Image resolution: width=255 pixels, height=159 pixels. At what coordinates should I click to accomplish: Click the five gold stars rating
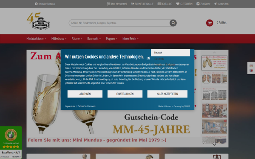[x=11, y=147]
